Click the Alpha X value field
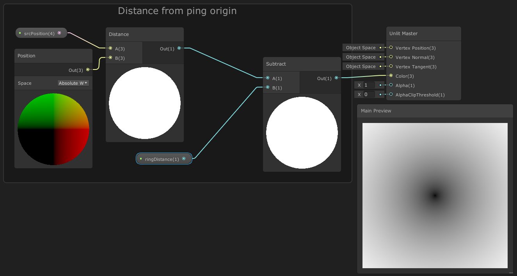This screenshot has width=517, height=276. (x=368, y=85)
